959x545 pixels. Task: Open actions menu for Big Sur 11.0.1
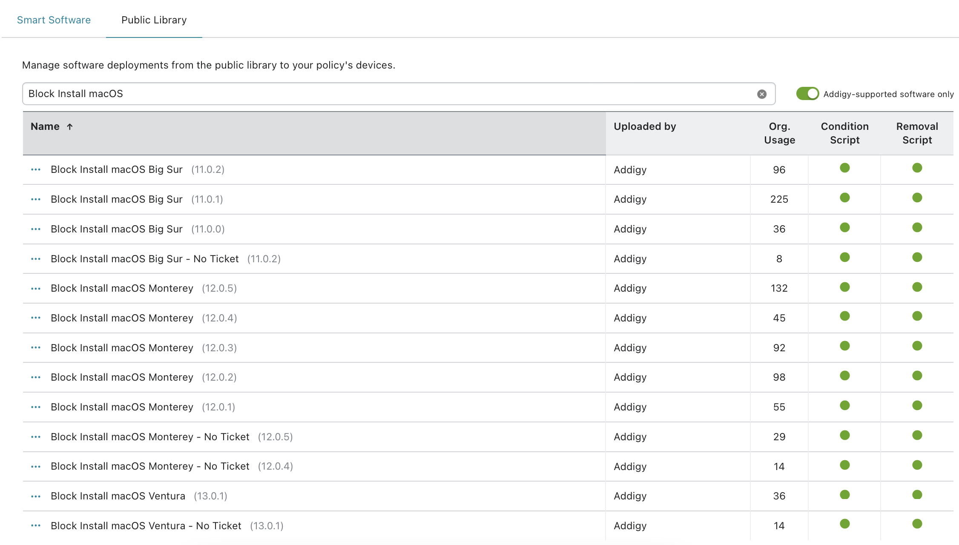click(36, 199)
